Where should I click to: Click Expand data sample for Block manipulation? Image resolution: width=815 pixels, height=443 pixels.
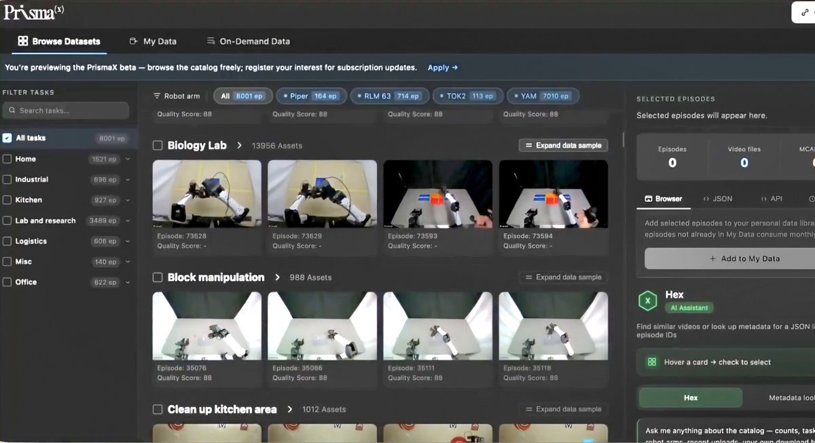click(563, 277)
